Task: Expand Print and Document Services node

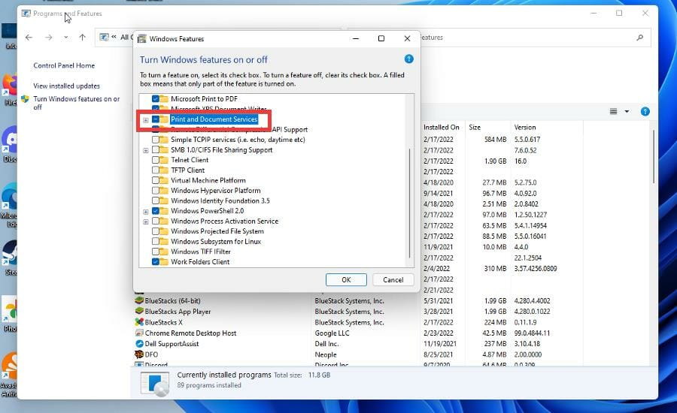Action: click(x=146, y=120)
